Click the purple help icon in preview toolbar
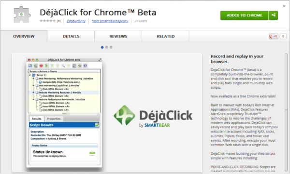This screenshot has height=174, width=290. tap(85, 66)
